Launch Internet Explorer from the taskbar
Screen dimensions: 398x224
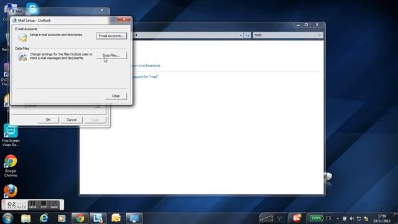click(x=44, y=218)
